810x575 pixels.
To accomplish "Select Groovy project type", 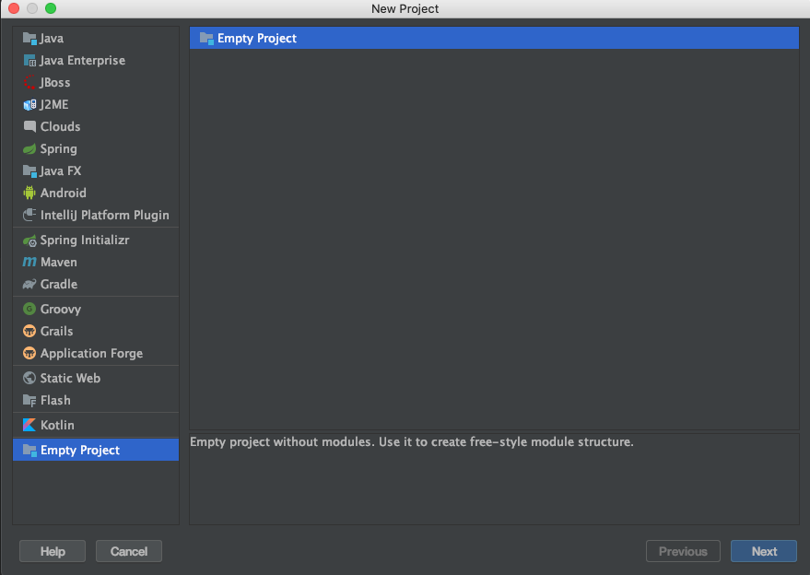I will 96,309.
